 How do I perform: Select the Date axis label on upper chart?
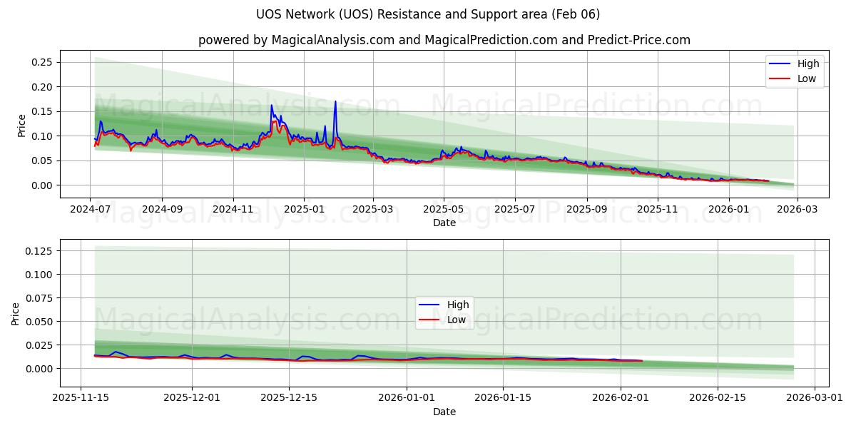[x=444, y=223]
